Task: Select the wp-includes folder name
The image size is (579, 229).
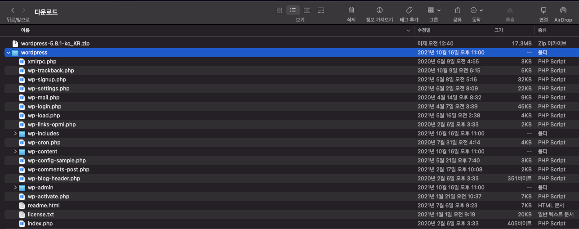Action: pos(43,134)
